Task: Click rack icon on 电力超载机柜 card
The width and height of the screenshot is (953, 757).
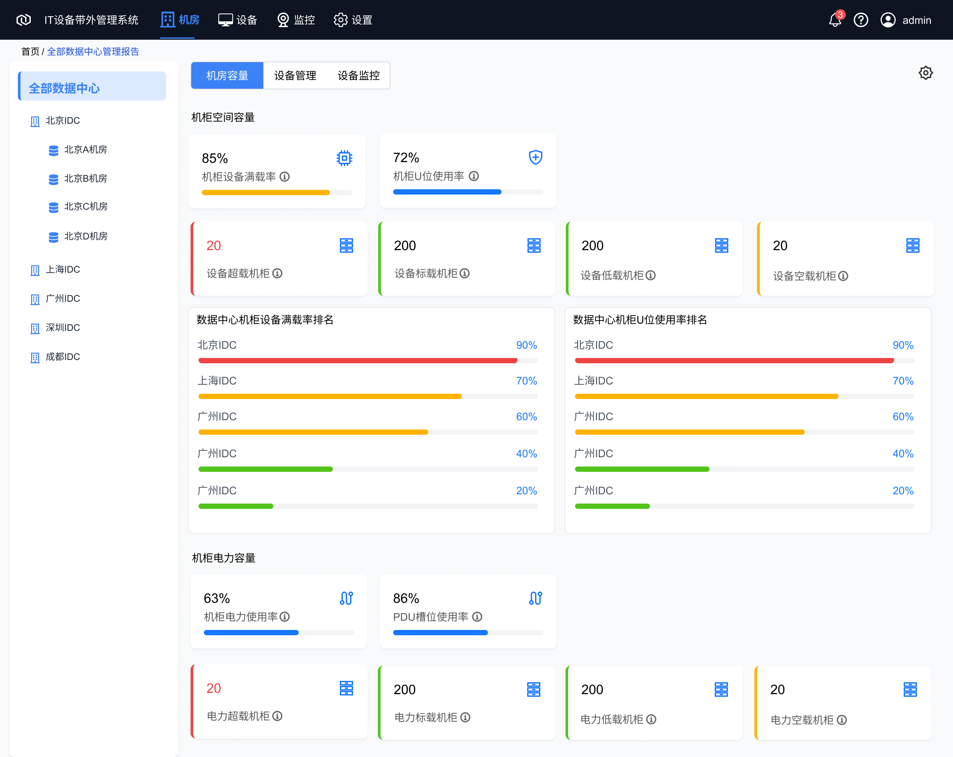Action: click(346, 688)
